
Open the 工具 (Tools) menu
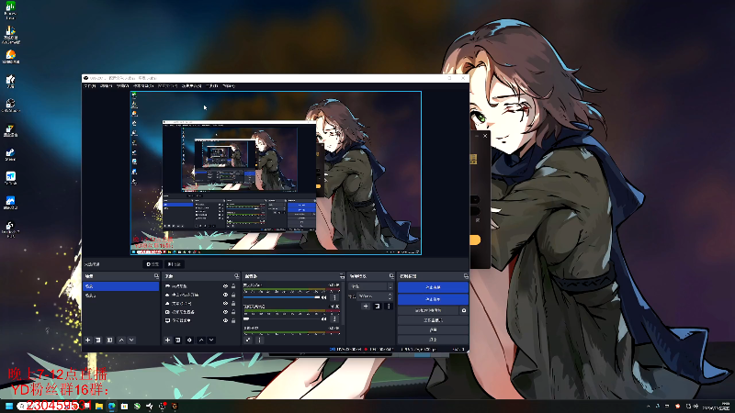(212, 86)
